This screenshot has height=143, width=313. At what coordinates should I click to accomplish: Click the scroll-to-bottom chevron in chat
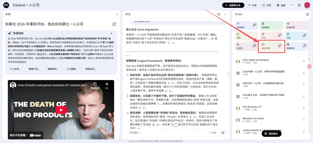[176, 124]
